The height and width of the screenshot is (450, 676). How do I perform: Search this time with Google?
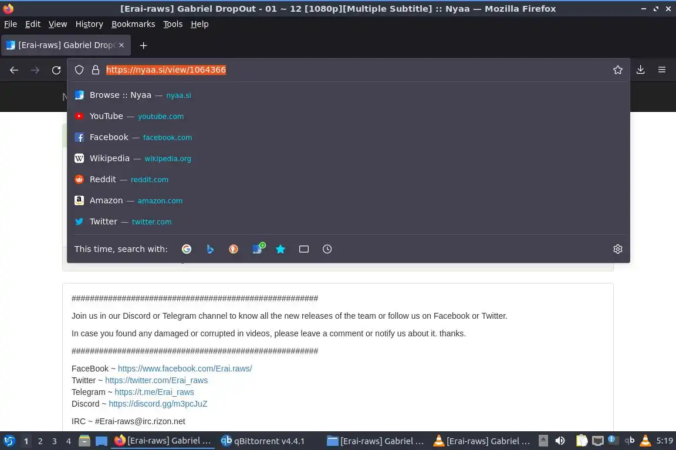(x=186, y=249)
